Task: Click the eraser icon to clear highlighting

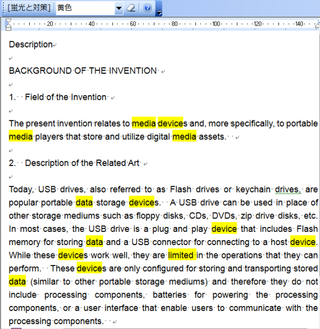Action: coord(131,8)
